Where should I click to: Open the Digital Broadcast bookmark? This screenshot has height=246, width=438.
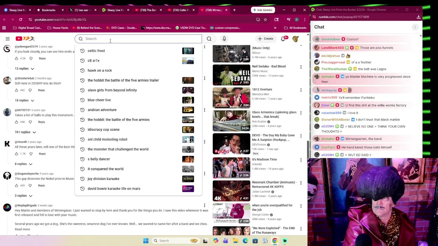27,28
